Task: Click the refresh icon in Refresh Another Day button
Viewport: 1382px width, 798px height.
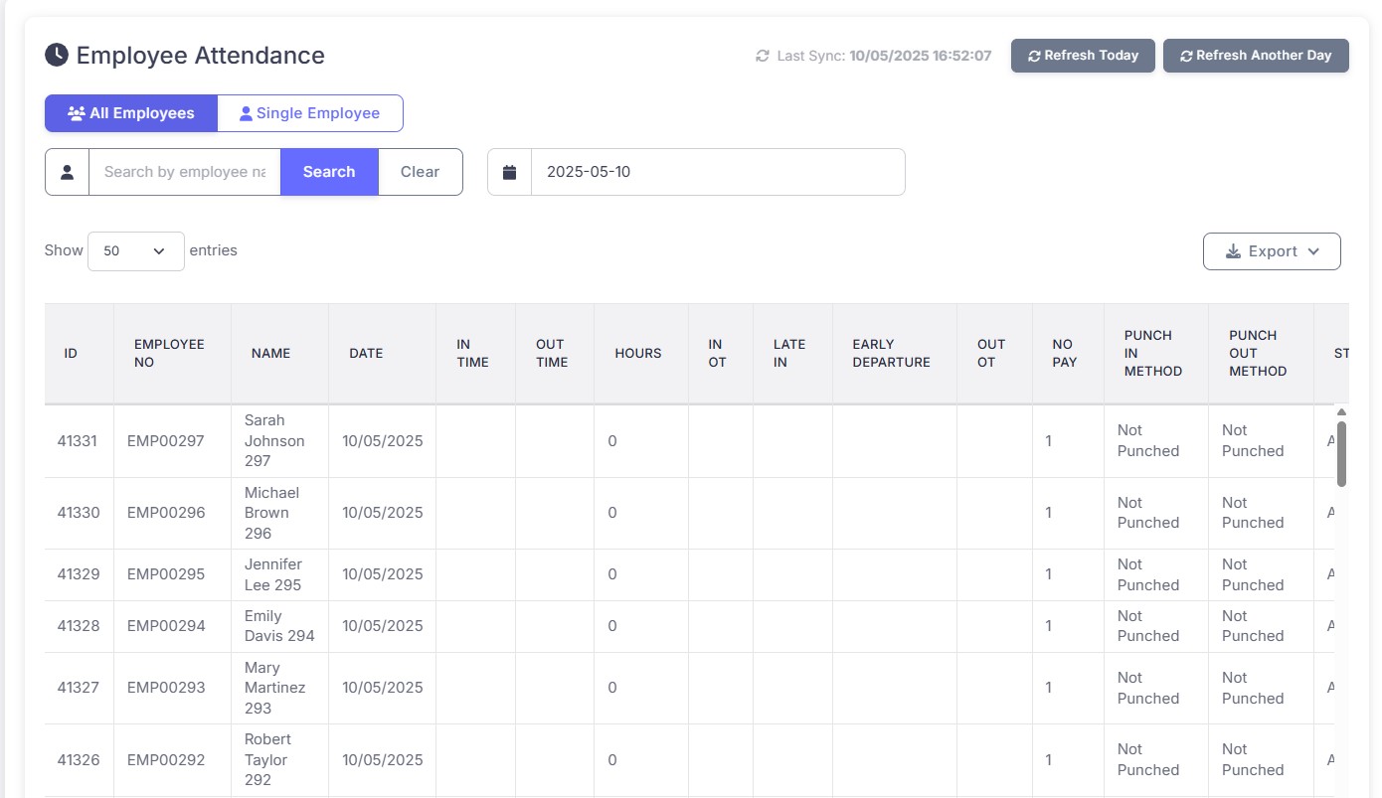Action: coord(1186,56)
